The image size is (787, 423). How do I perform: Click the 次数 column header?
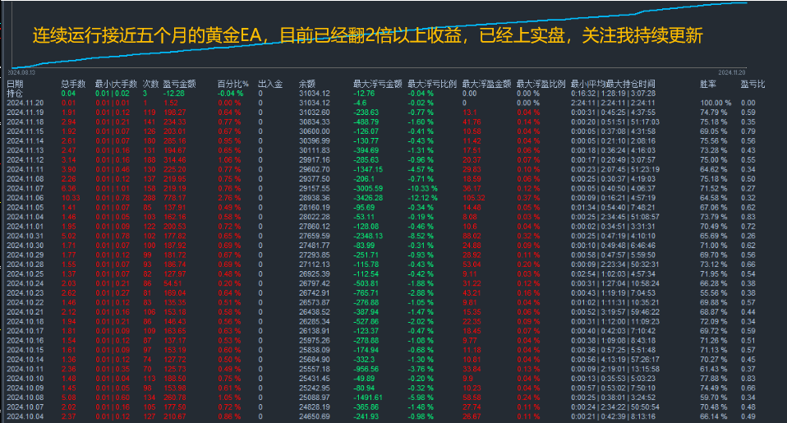click(x=150, y=84)
